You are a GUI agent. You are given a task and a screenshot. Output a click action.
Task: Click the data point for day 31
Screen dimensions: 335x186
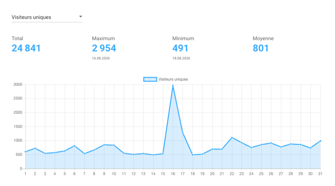pos(320,141)
